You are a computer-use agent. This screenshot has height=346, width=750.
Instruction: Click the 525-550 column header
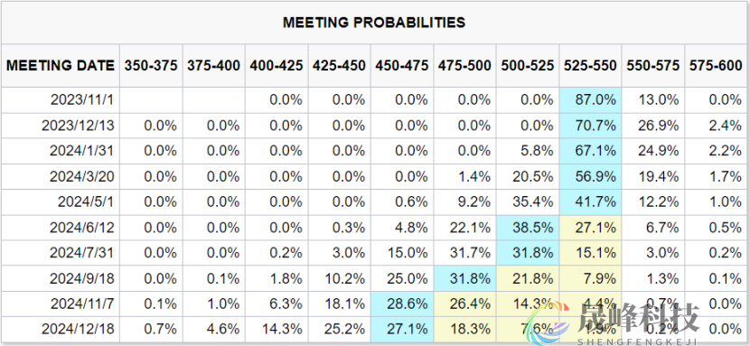[590, 65]
